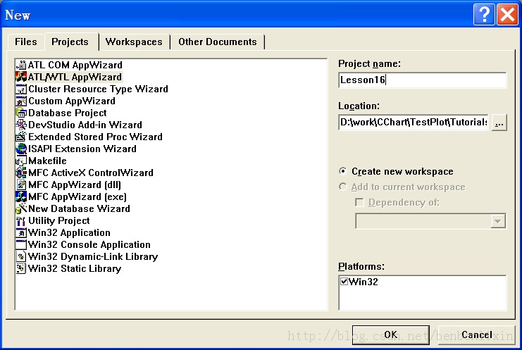Close the New dialog window

507,15
